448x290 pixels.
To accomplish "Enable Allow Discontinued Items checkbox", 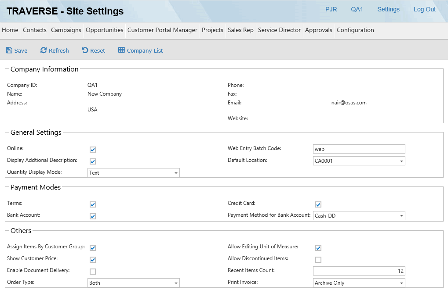I will 318,259.
